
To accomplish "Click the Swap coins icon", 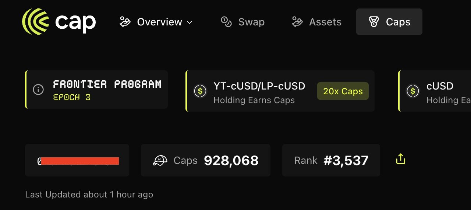I will coord(226,22).
